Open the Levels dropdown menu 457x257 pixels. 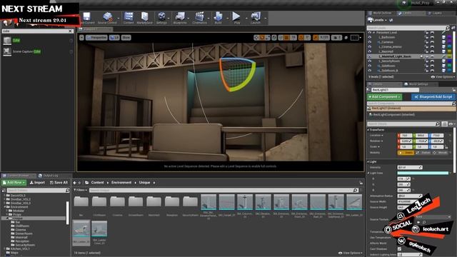[377, 20]
